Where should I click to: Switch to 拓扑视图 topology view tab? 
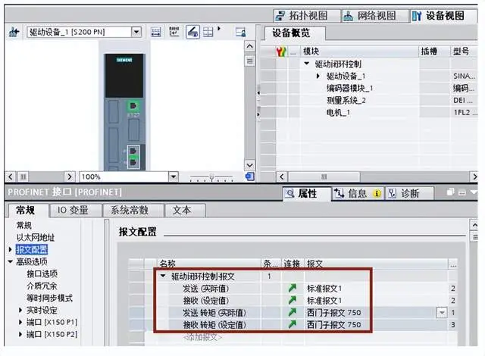(x=307, y=16)
